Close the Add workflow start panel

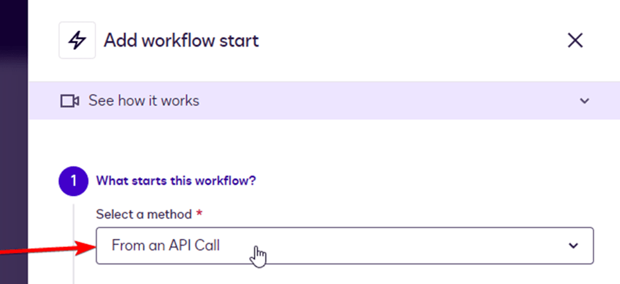[575, 41]
